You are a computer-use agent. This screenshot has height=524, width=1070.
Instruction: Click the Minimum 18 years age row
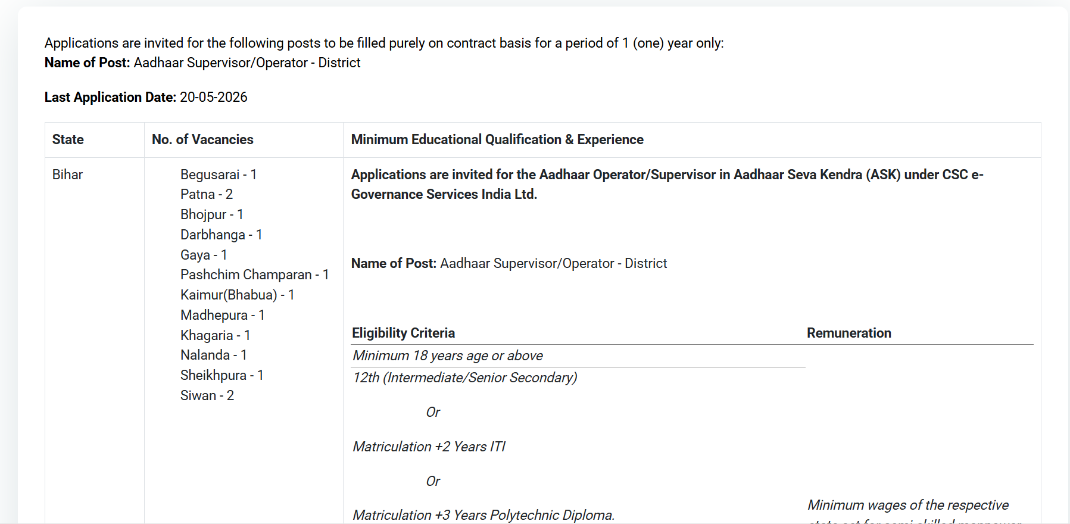click(x=447, y=355)
